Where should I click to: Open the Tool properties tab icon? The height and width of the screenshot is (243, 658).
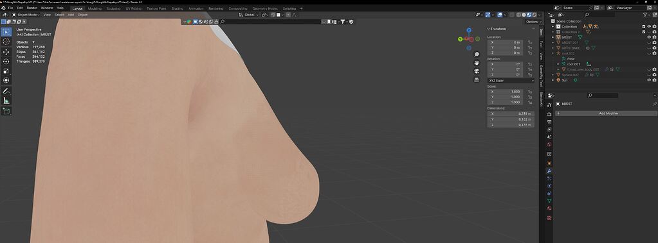549,105
